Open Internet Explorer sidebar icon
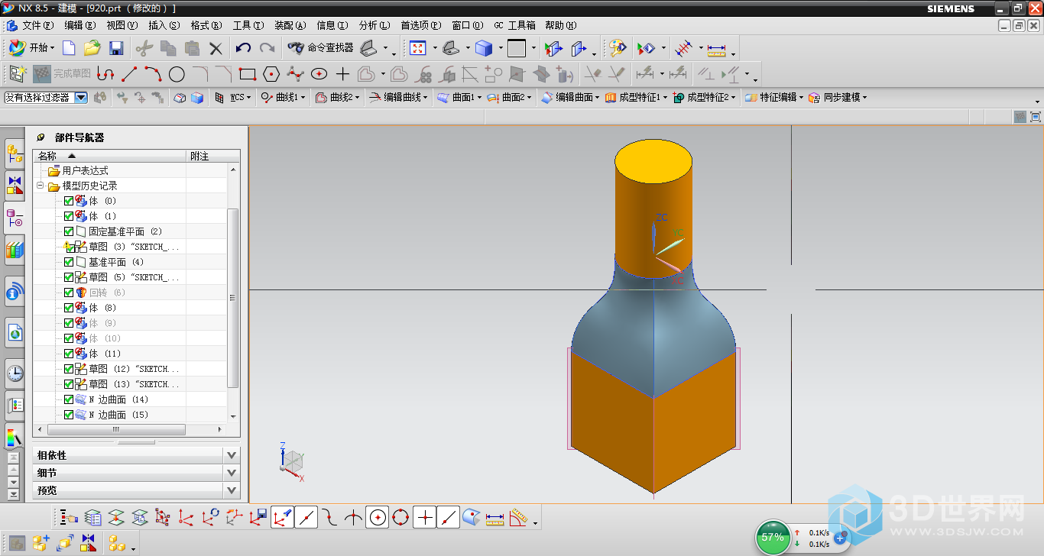 pyautogui.click(x=15, y=333)
